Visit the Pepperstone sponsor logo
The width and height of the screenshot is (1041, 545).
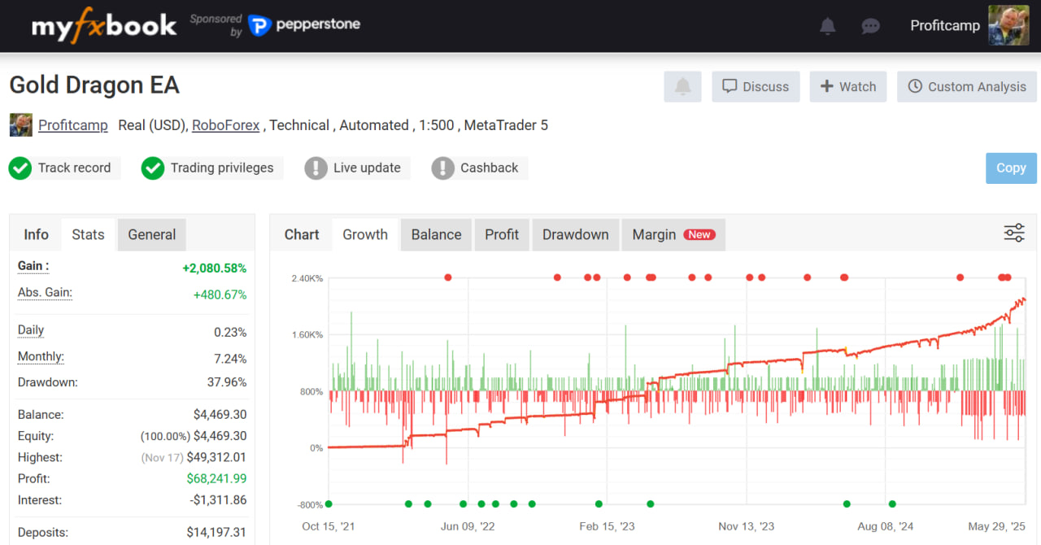point(304,25)
